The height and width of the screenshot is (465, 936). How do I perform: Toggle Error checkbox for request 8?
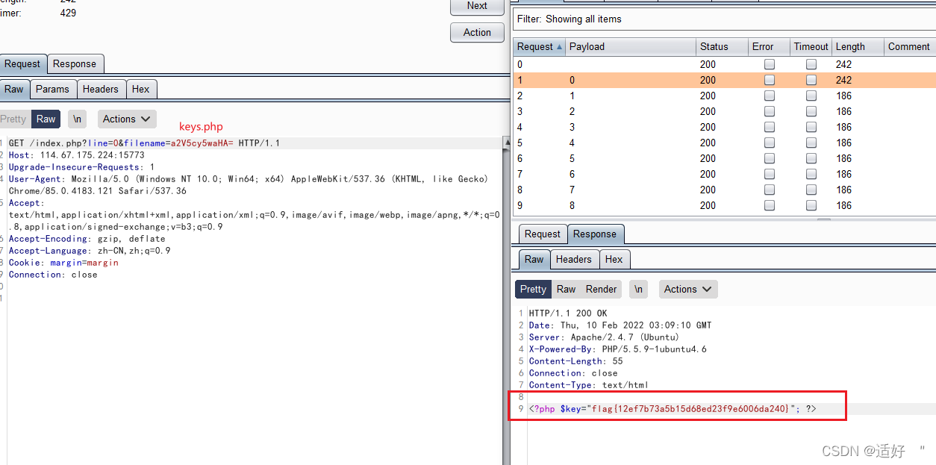[x=770, y=190]
